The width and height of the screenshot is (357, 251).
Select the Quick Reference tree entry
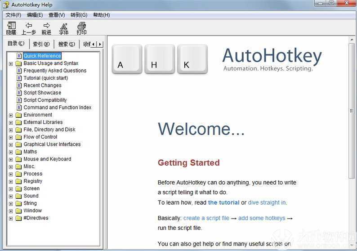click(x=42, y=56)
